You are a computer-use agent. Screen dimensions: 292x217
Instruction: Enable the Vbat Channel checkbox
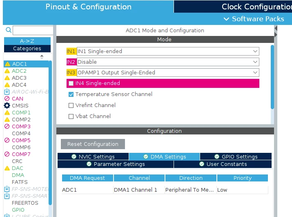(x=71, y=116)
